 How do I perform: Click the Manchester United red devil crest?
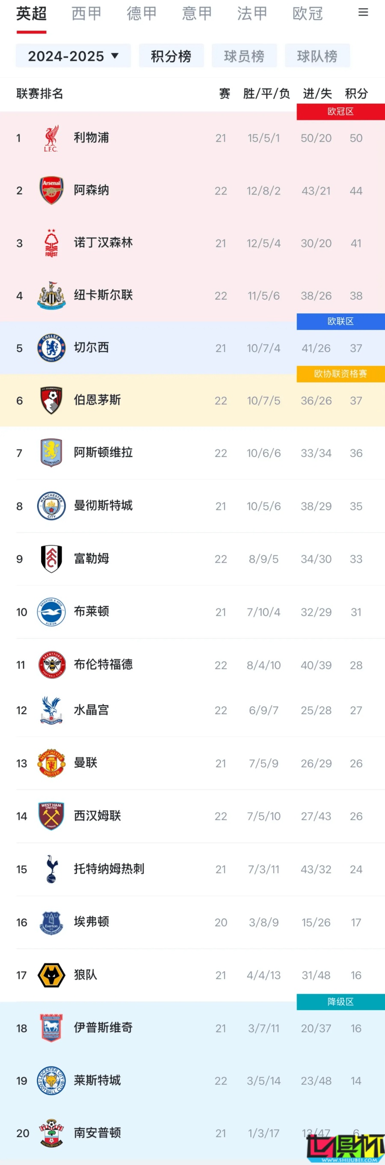coord(51,763)
